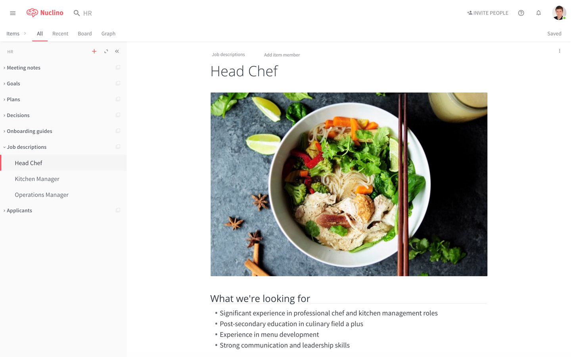Open the Kitchen Manager item
The width and height of the screenshot is (571, 357).
point(37,179)
